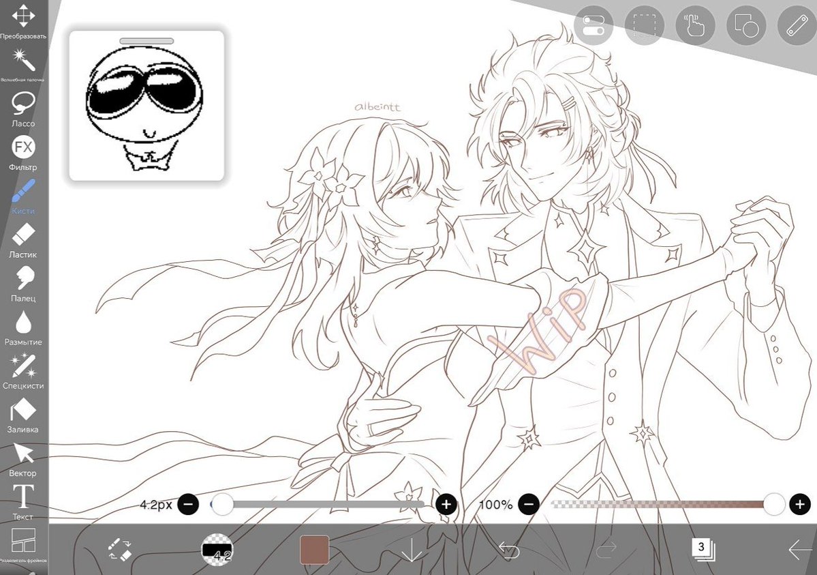817x575 pixels.
Task: Choose the Vector (Вектор) tool
Action: [23, 460]
